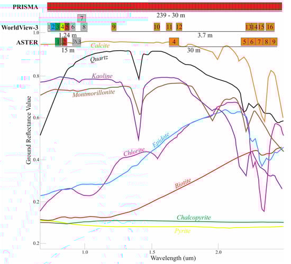Select the Biotite curve label
This screenshot has height=264, width=291.
click(183, 183)
